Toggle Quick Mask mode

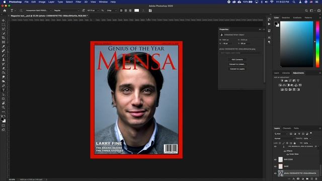[4, 125]
